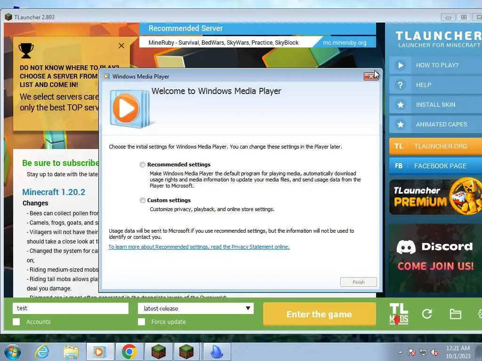This screenshot has height=361, width=482.
Task: Open the game folder icon
Action: pyautogui.click(x=455, y=314)
